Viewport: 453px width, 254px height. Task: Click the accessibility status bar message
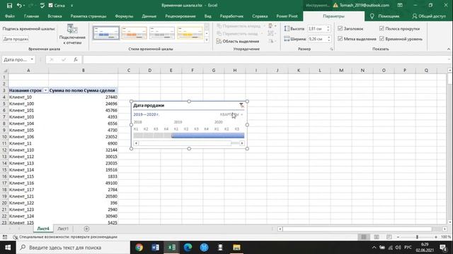click(x=65, y=237)
